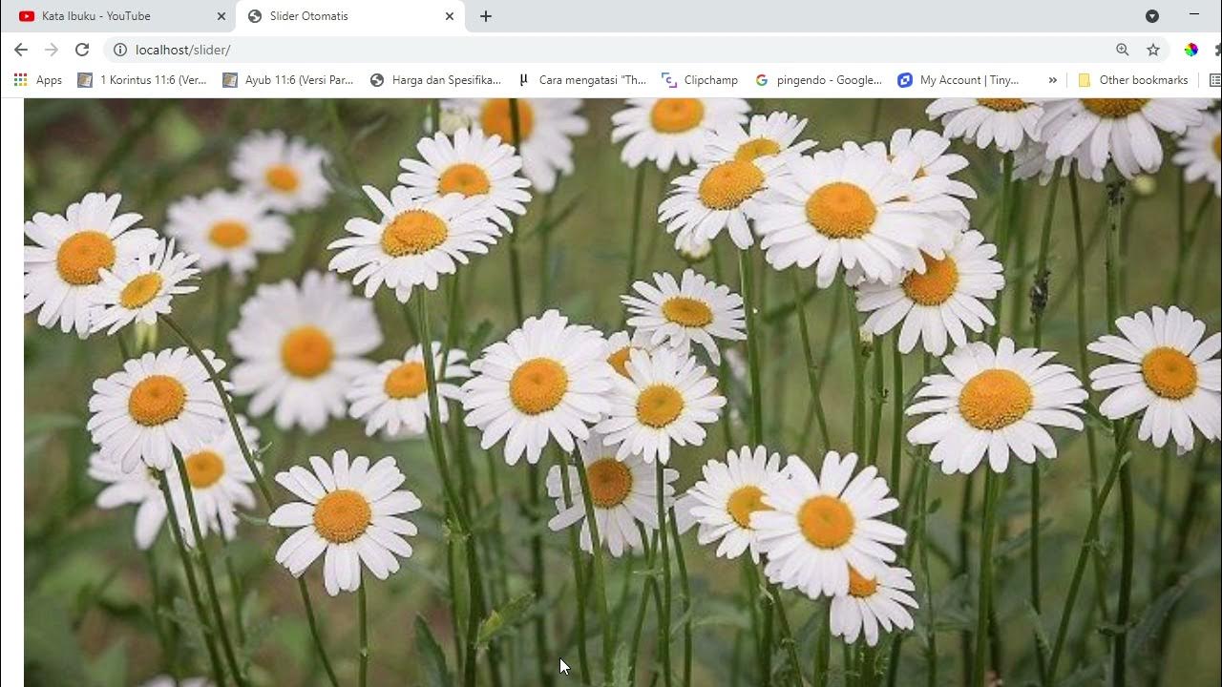Screen dimensions: 1222x687
Task: Open the Other bookmarks folder
Action: [1133, 80]
